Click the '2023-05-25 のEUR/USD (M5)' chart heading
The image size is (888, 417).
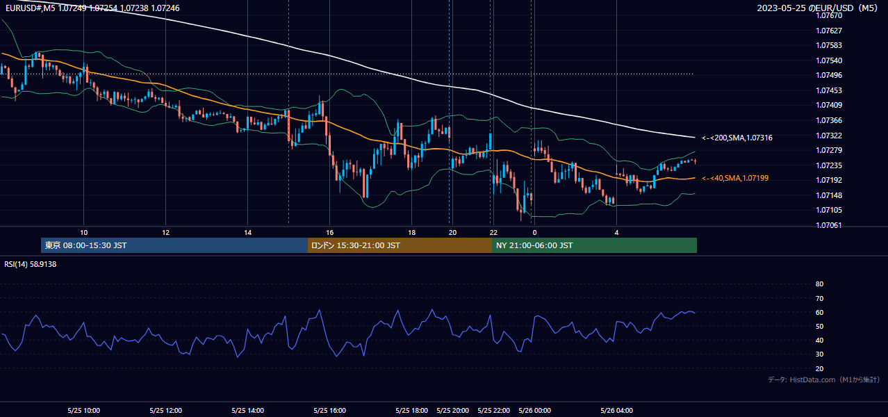pyautogui.click(x=817, y=8)
